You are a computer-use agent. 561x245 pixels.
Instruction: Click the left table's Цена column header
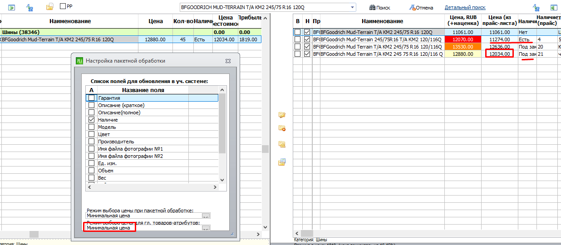[156, 21]
